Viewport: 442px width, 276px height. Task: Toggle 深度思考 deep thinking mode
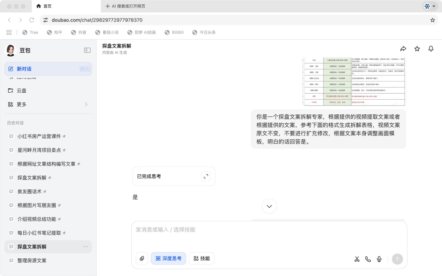tap(168, 258)
